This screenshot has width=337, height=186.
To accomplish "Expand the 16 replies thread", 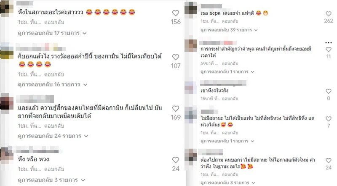I will pyautogui.click(x=52, y=84).
